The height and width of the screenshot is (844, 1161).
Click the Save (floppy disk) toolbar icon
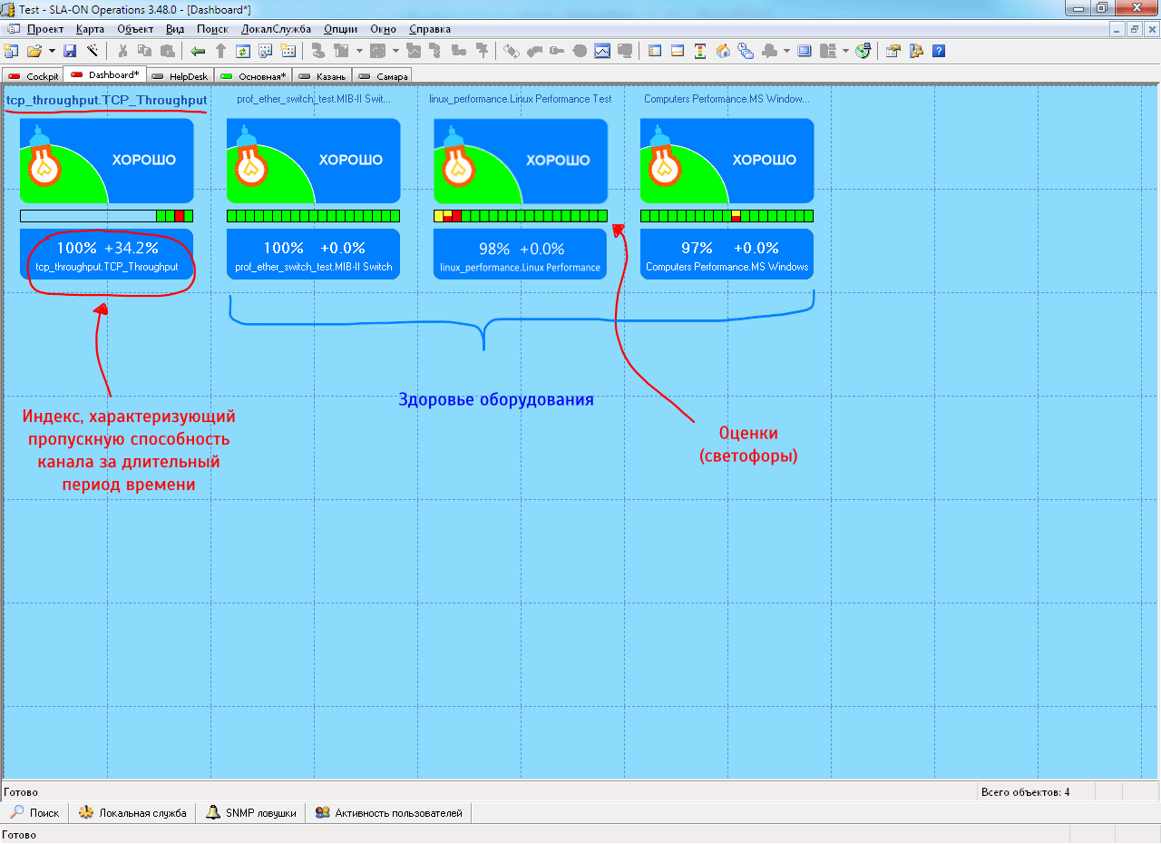pyautogui.click(x=70, y=51)
